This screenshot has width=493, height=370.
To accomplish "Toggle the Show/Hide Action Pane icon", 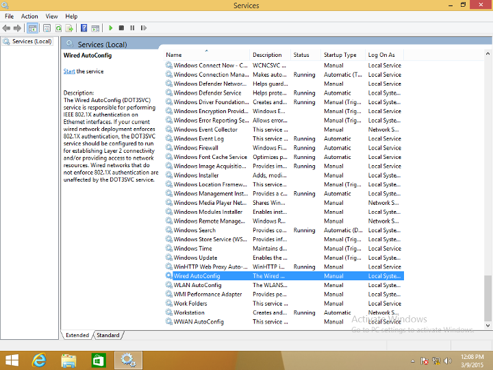I will pos(95,28).
